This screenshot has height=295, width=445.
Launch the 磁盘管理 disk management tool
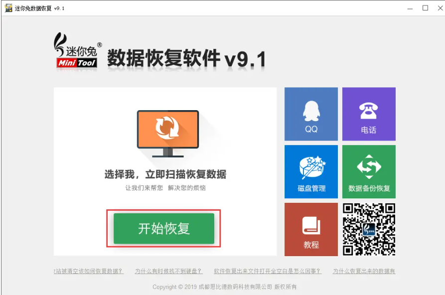[x=310, y=171]
